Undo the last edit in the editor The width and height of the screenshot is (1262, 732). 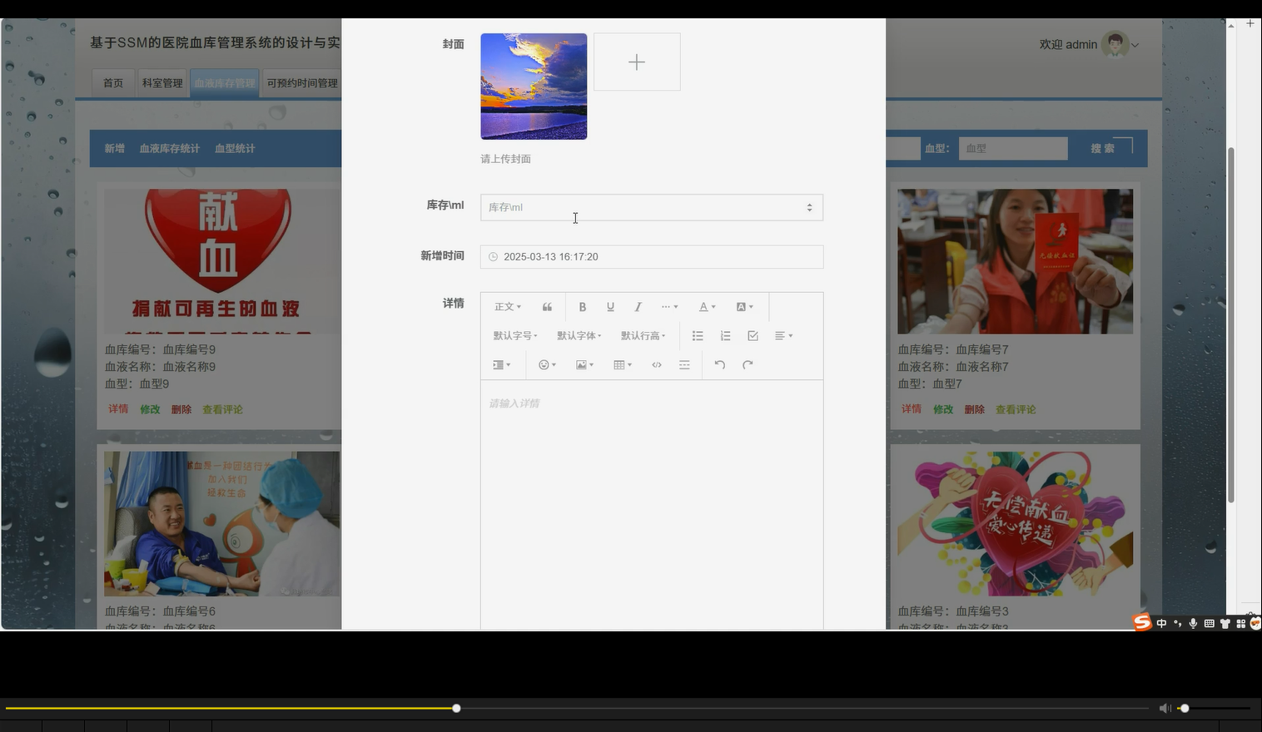click(719, 364)
